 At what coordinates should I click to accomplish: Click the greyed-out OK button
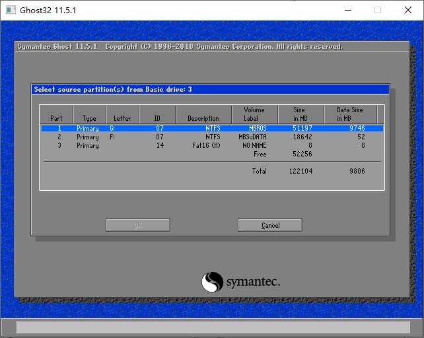point(138,225)
